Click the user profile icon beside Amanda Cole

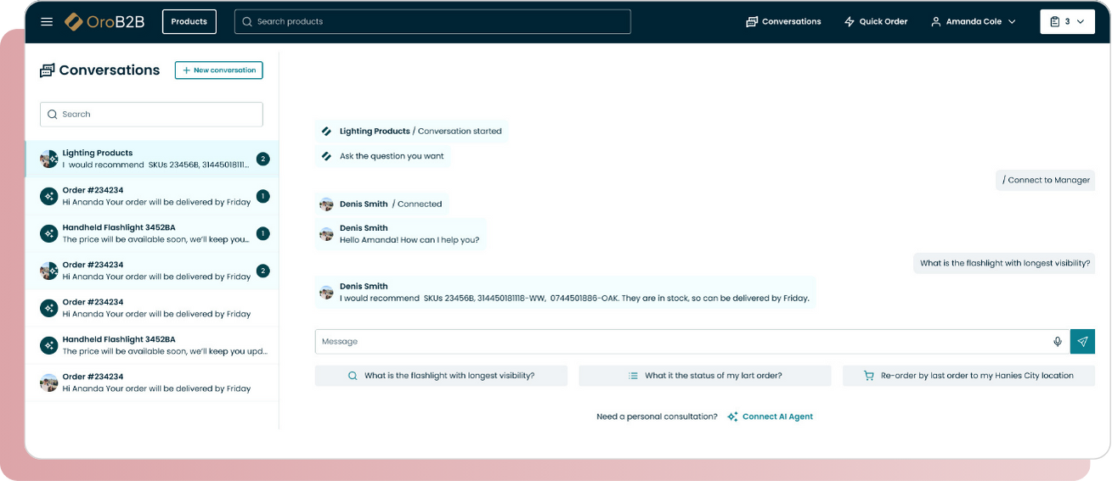[x=936, y=22]
